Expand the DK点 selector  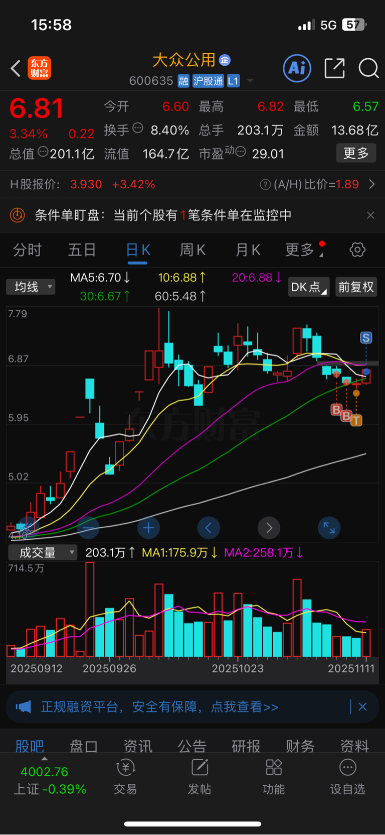click(308, 287)
